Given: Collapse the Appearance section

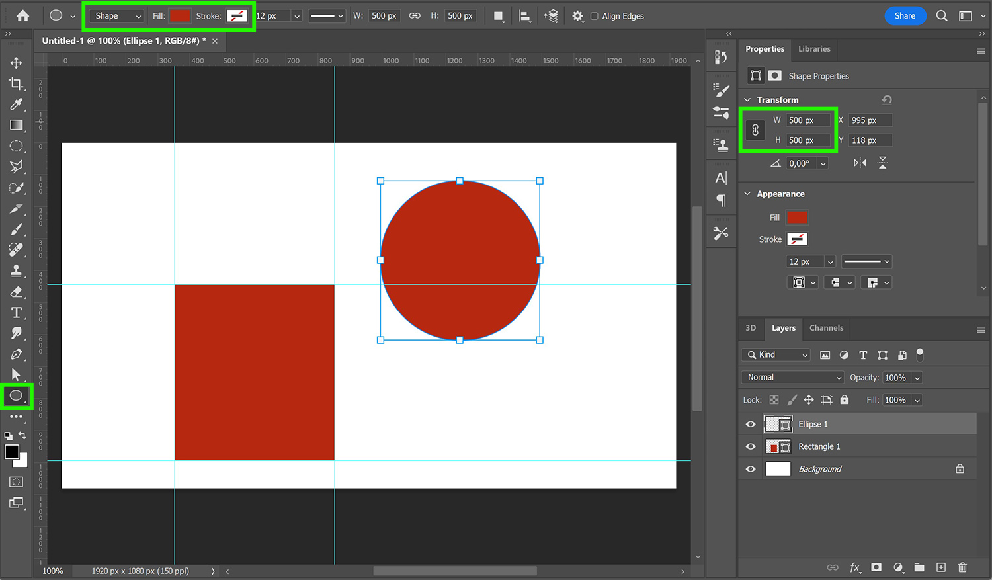Looking at the screenshot, I should 747,194.
